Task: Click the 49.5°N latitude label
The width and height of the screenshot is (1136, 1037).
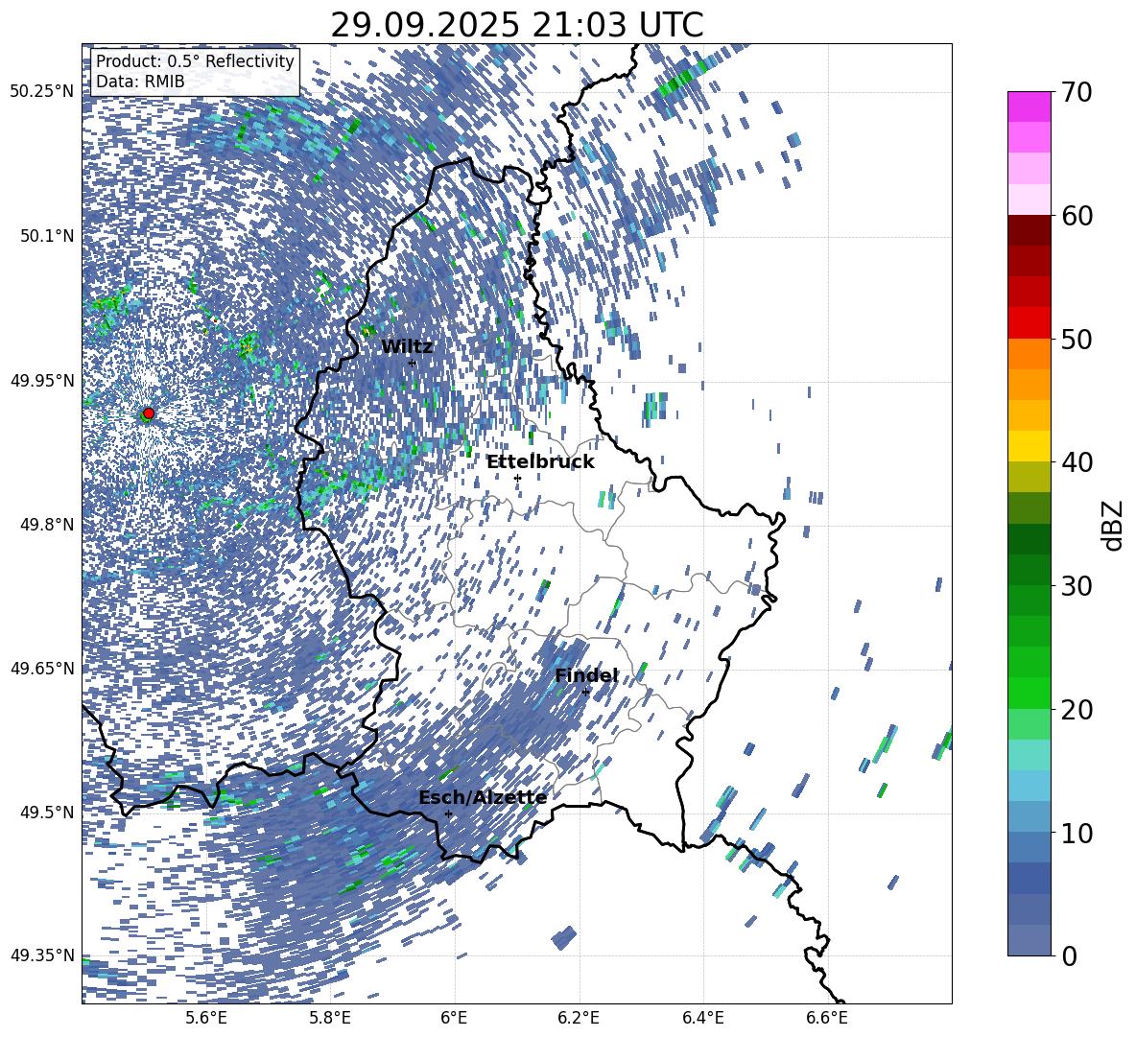Action: pyautogui.click(x=46, y=812)
